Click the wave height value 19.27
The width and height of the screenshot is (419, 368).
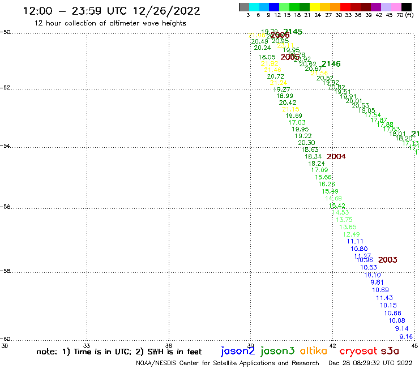281,89
